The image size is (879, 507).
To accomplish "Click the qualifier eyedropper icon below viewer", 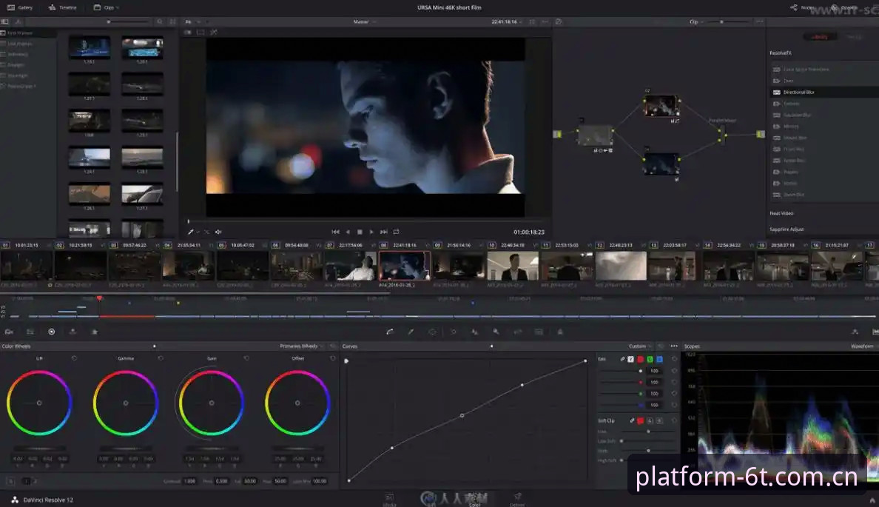I will point(191,232).
